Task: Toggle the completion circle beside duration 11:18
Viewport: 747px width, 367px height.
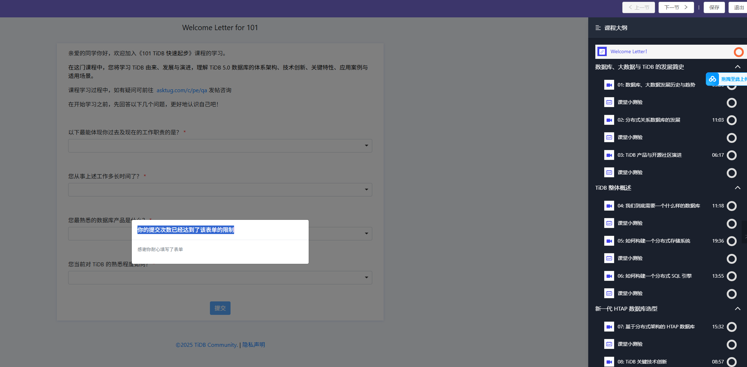Action: [x=732, y=206]
